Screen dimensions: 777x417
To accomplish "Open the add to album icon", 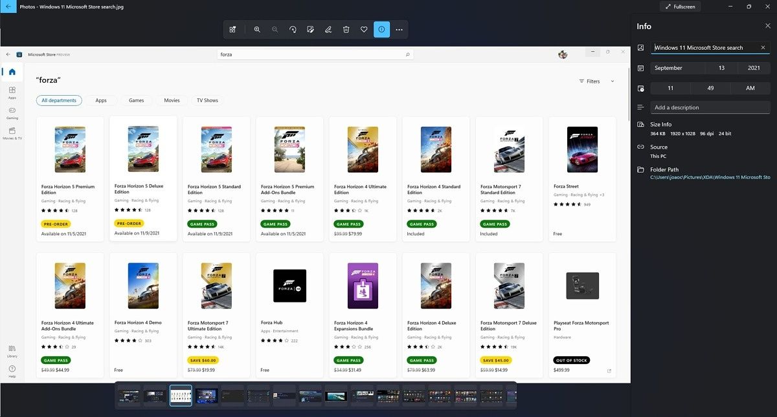I will click(x=233, y=29).
